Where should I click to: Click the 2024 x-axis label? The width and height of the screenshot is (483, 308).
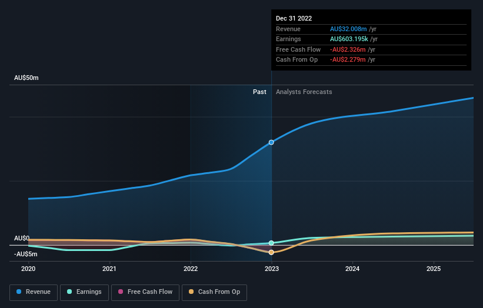pos(352,269)
